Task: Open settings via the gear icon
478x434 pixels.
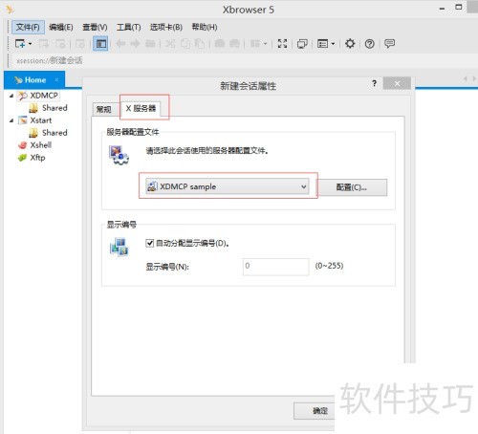Action: pyautogui.click(x=350, y=43)
